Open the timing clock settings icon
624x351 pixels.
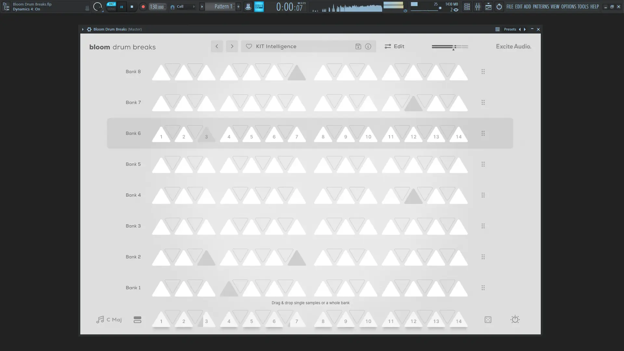(x=515, y=319)
